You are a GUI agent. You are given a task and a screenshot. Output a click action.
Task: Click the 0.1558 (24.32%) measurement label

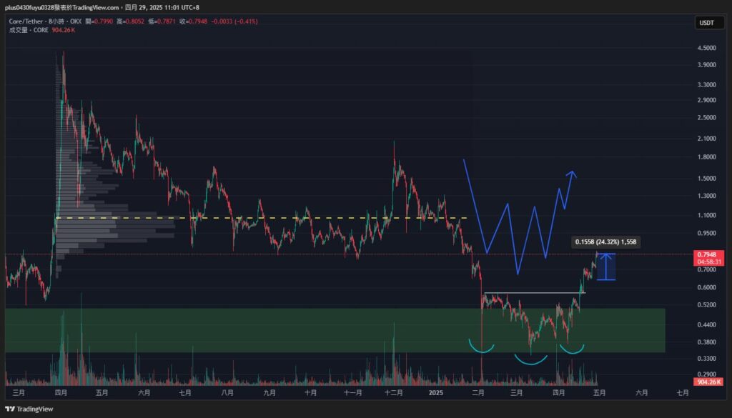coord(606,242)
